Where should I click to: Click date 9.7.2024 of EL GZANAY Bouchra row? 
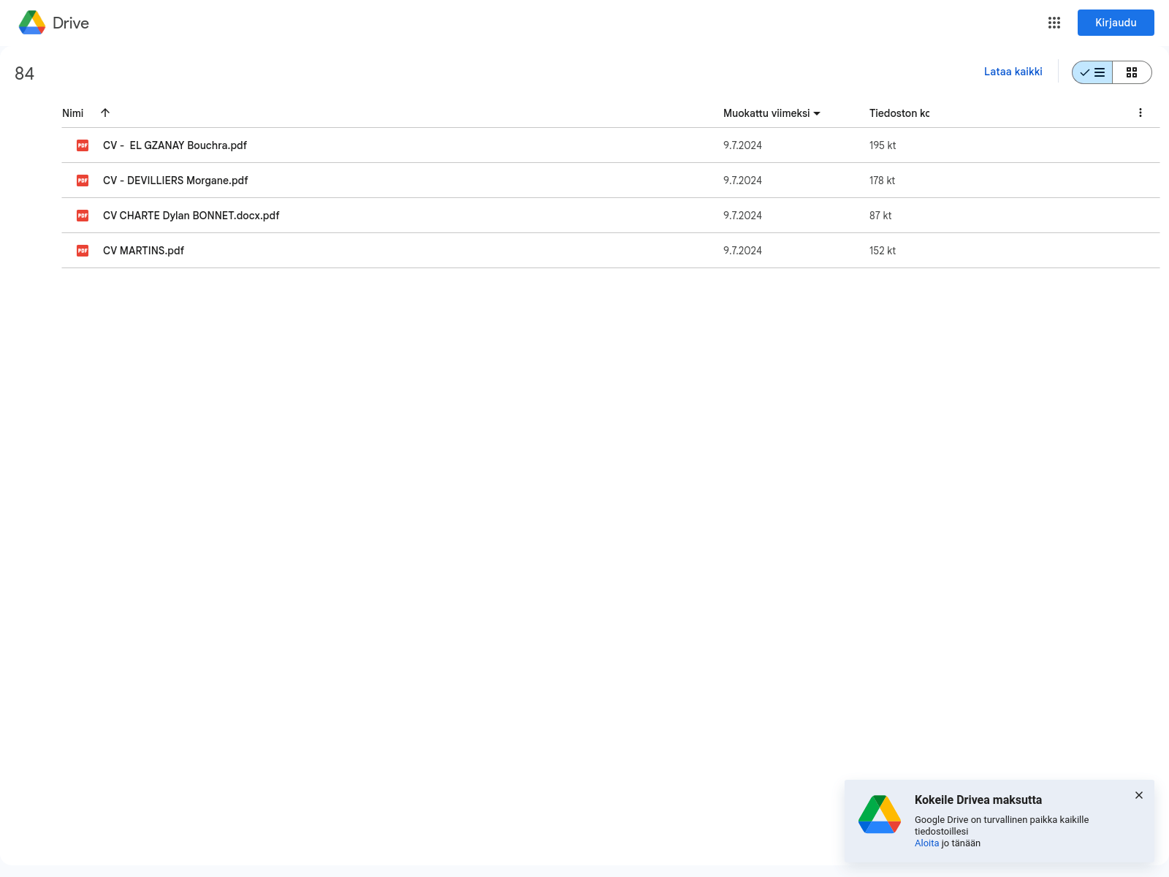[x=742, y=145]
